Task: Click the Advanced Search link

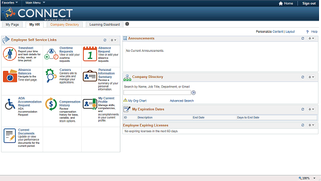Action: [x=182, y=101]
